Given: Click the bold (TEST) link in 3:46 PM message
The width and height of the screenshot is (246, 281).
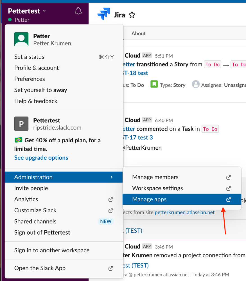Looking at the screenshot, I should [140, 266].
